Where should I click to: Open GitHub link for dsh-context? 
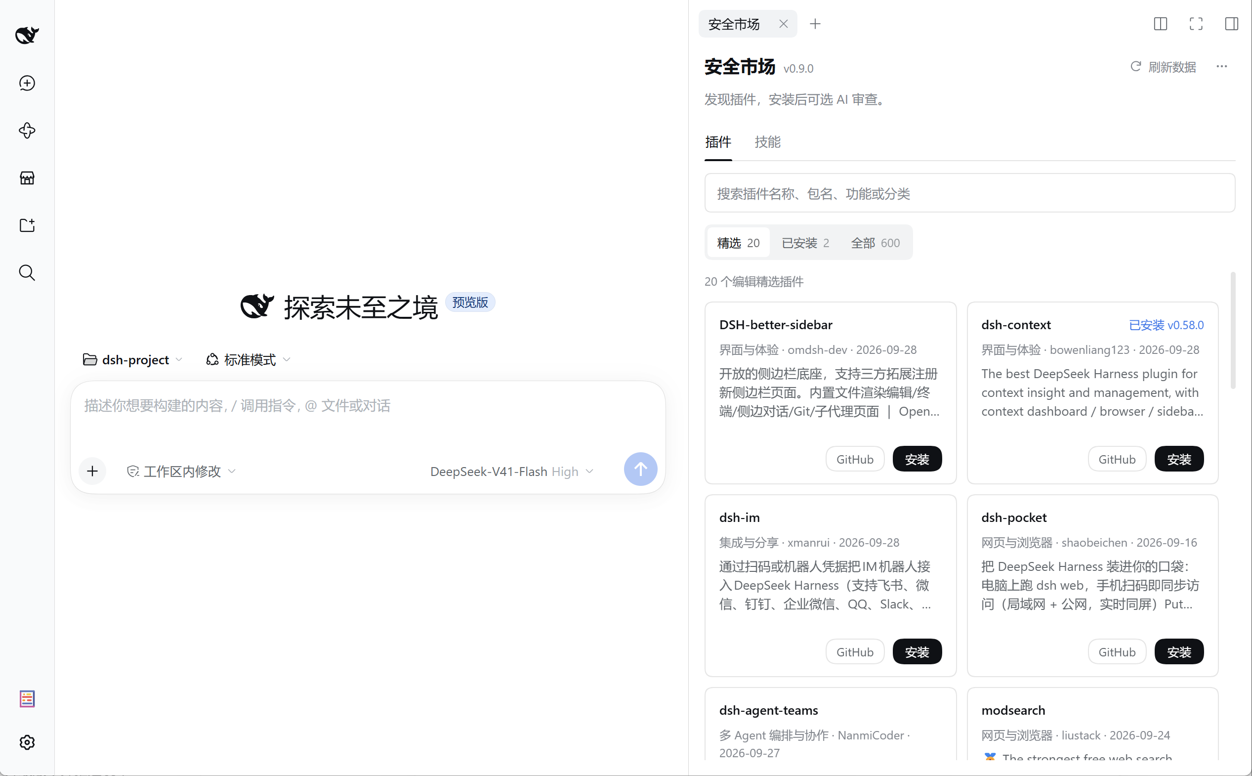[1117, 459]
